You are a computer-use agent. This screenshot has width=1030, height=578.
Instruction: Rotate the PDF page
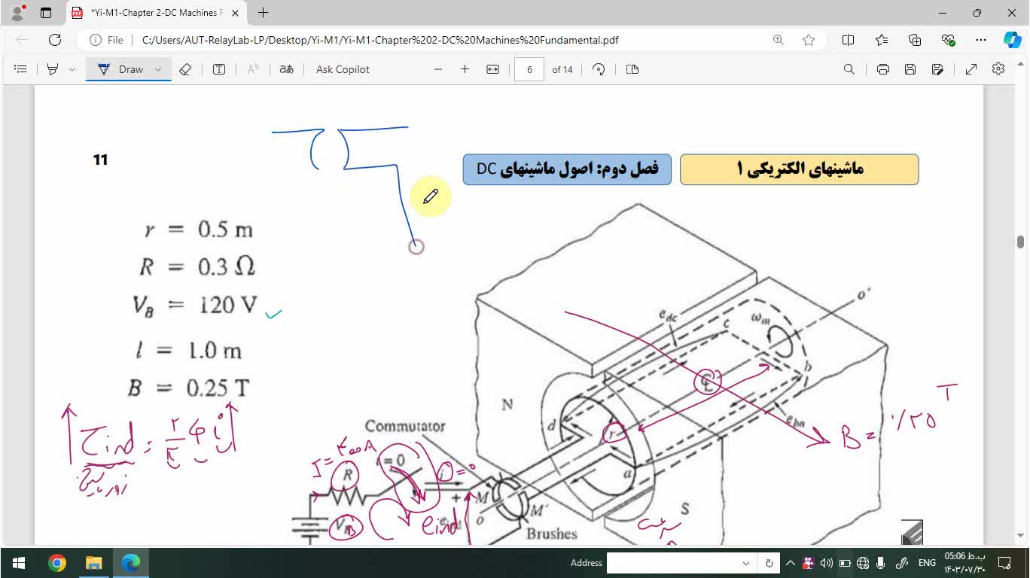click(x=597, y=69)
